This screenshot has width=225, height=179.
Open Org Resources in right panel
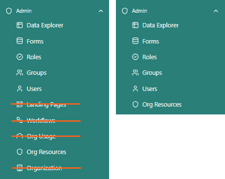tap(162, 105)
